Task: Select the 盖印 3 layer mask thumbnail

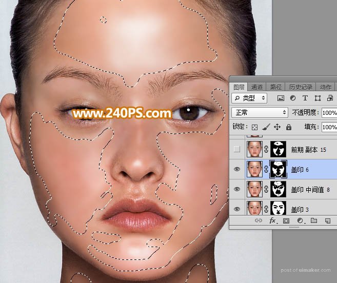Action: click(278, 208)
